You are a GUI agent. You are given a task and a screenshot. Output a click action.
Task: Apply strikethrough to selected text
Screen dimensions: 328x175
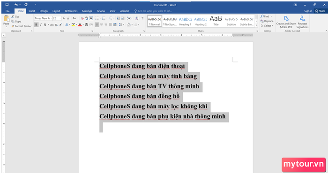pos(52,25)
